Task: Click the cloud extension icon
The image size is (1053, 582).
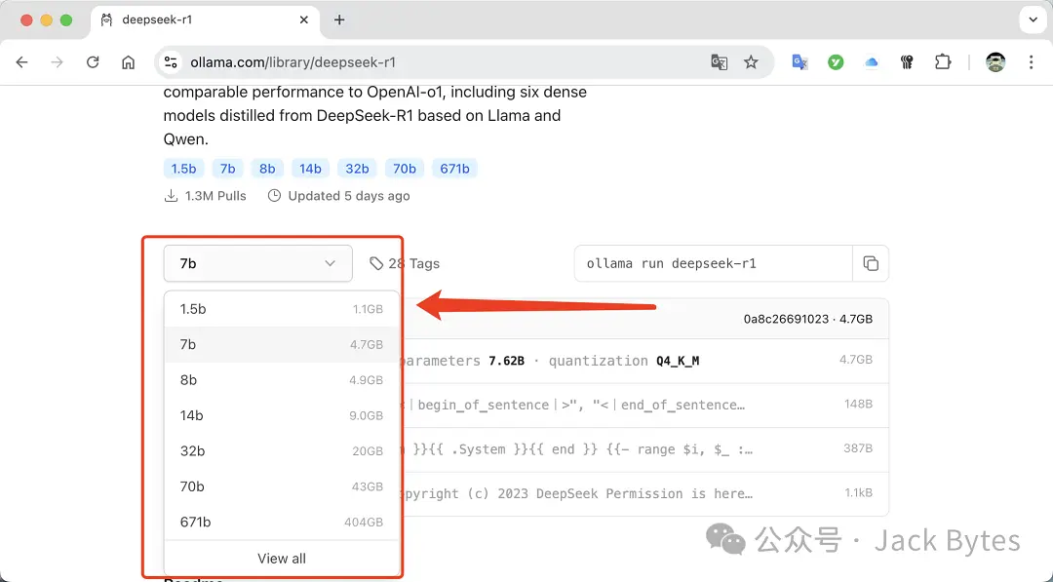Action: pos(871,61)
